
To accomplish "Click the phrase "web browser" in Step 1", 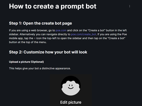I will (39, 30).
